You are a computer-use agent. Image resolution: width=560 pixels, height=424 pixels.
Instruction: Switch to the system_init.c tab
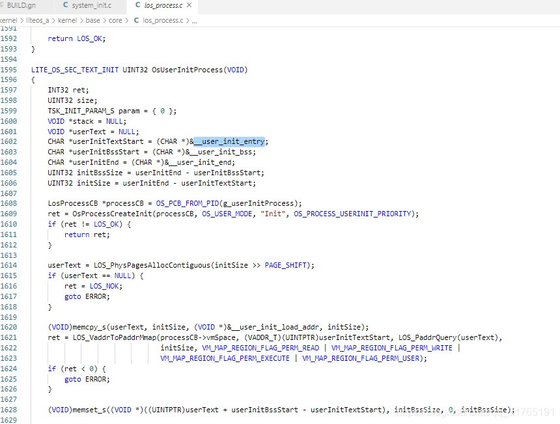pos(91,5)
